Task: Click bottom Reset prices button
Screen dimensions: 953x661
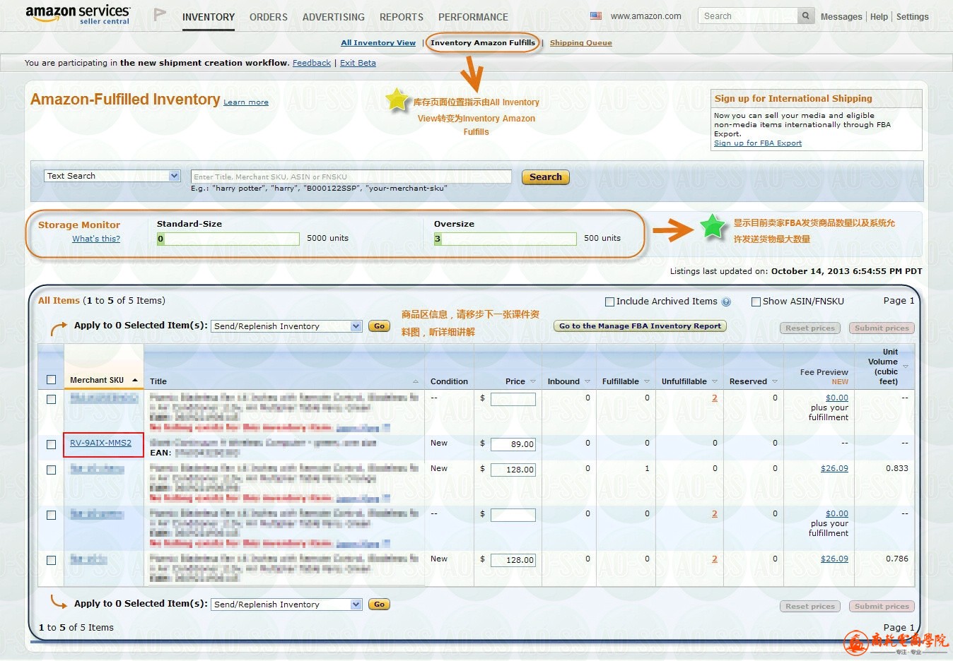Action: point(810,607)
